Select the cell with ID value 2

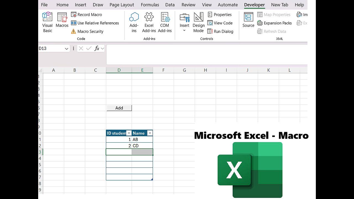click(x=119, y=146)
